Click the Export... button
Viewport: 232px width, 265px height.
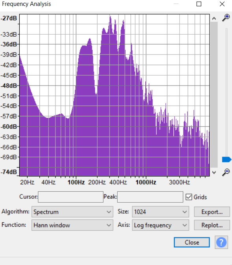coord(212,212)
